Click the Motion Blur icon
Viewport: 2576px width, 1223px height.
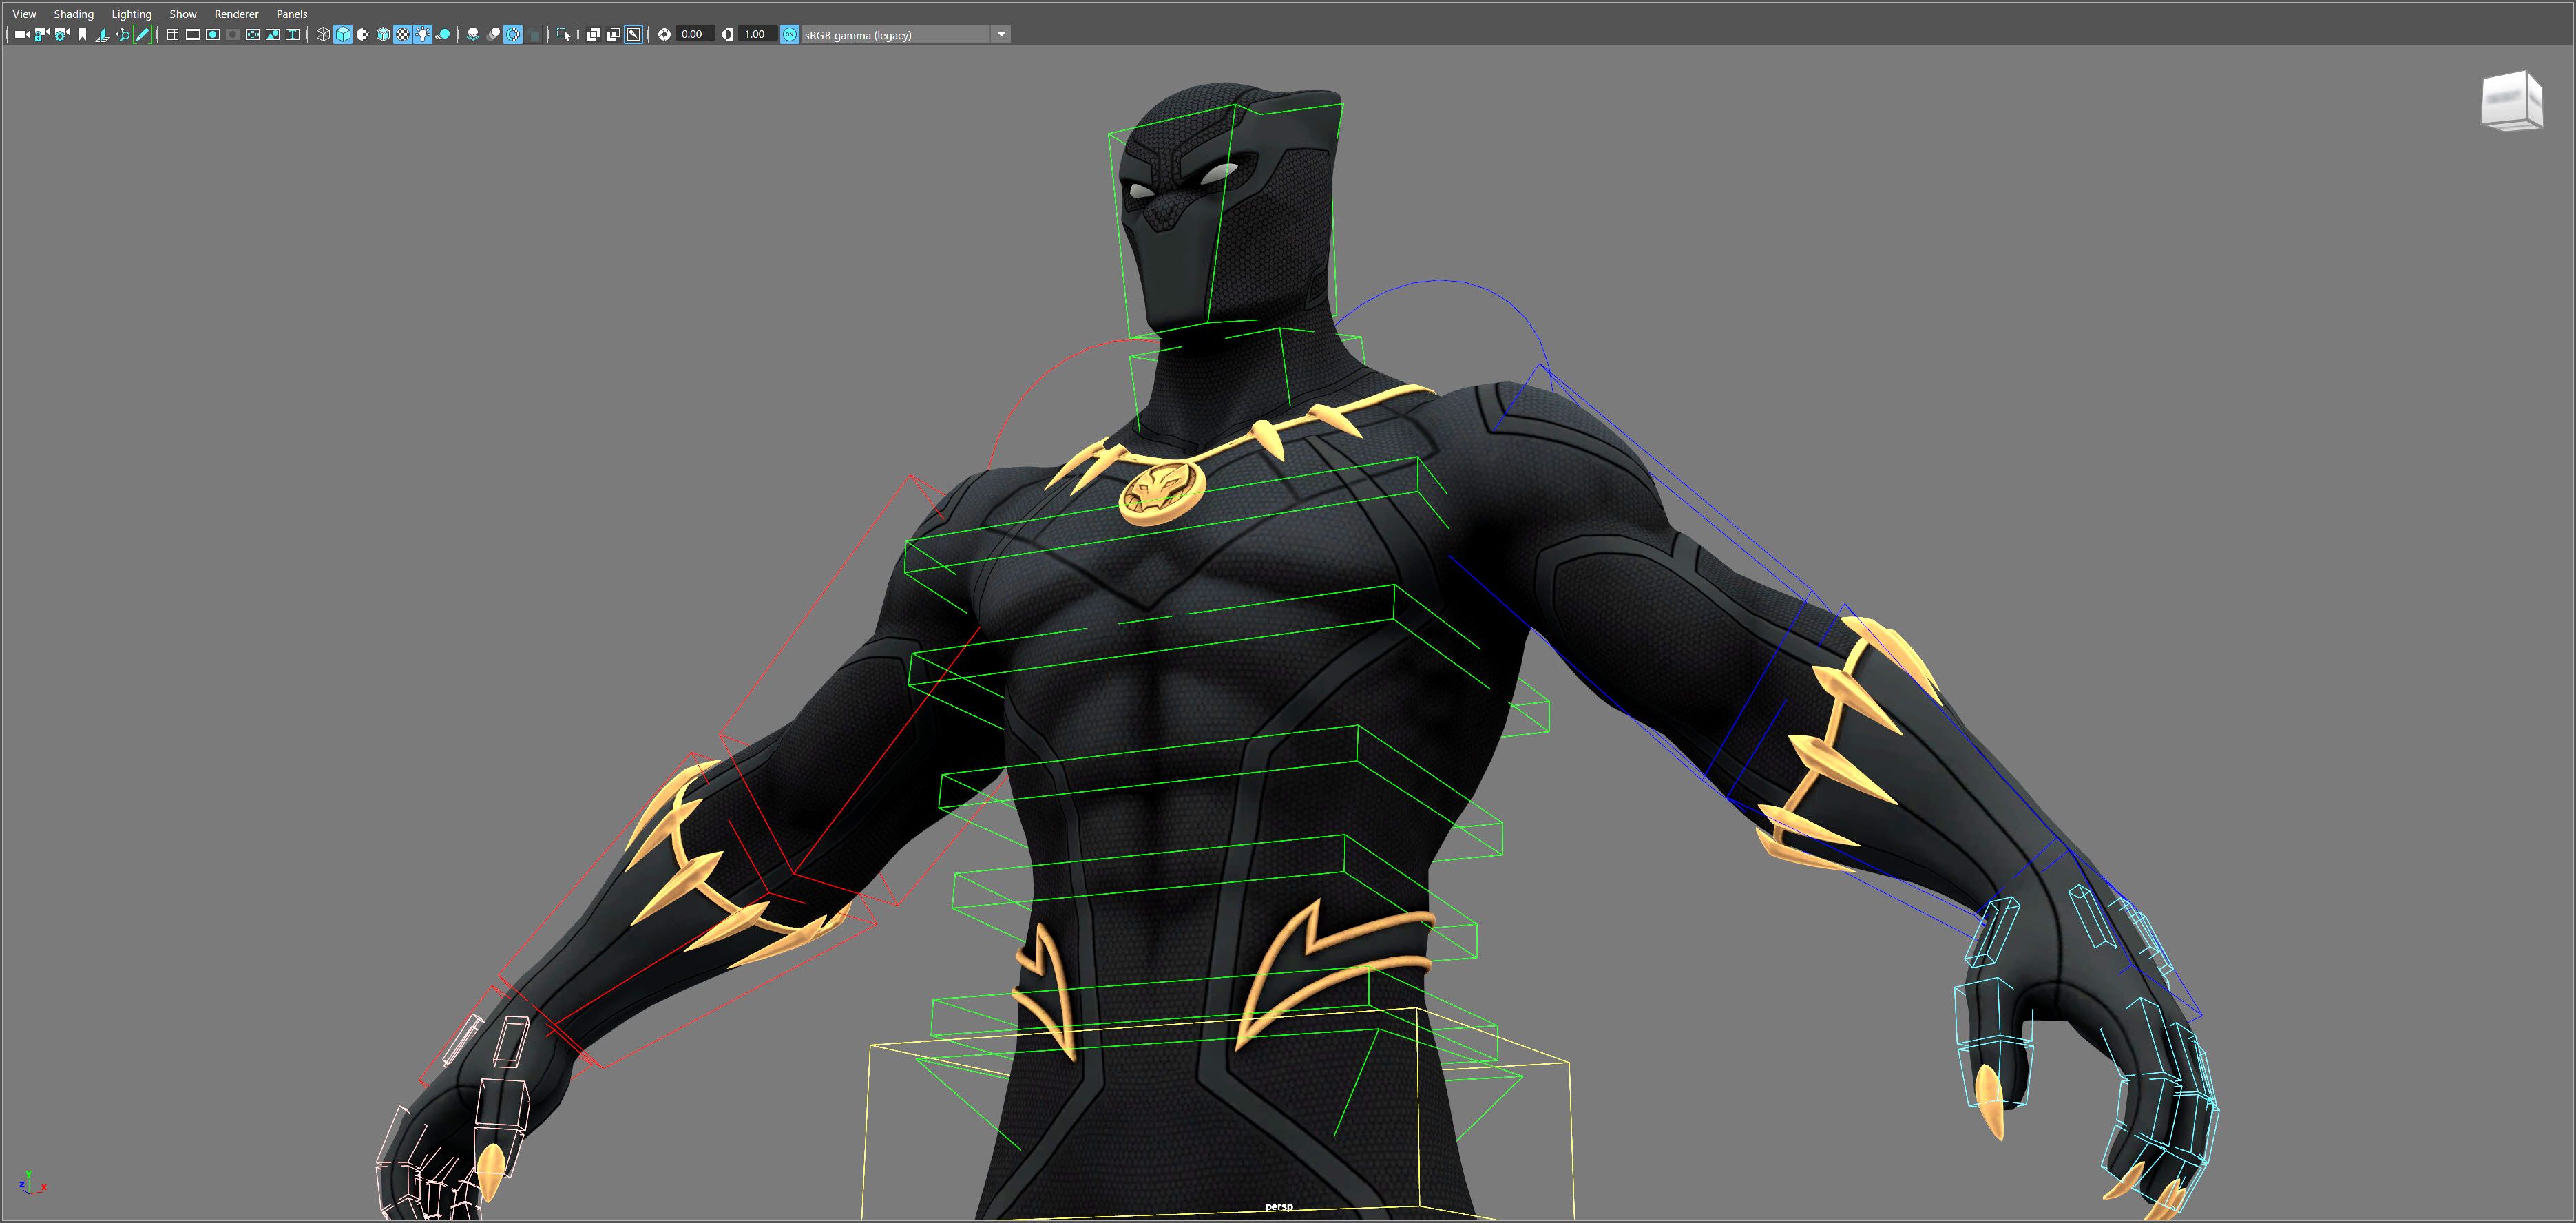(x=493, y=34)
